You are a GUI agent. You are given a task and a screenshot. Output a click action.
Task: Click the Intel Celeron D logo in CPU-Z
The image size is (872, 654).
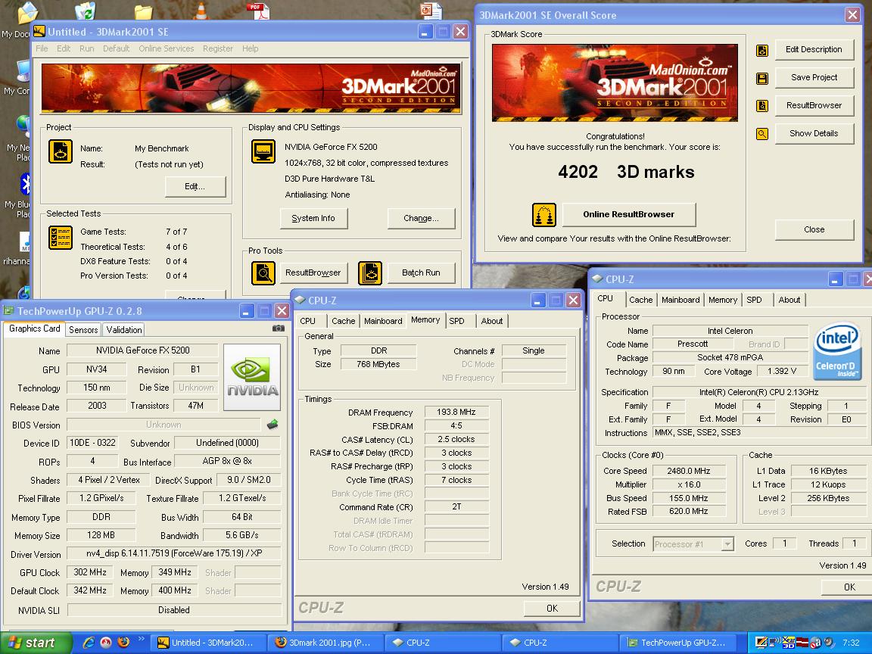click(837, 352)
